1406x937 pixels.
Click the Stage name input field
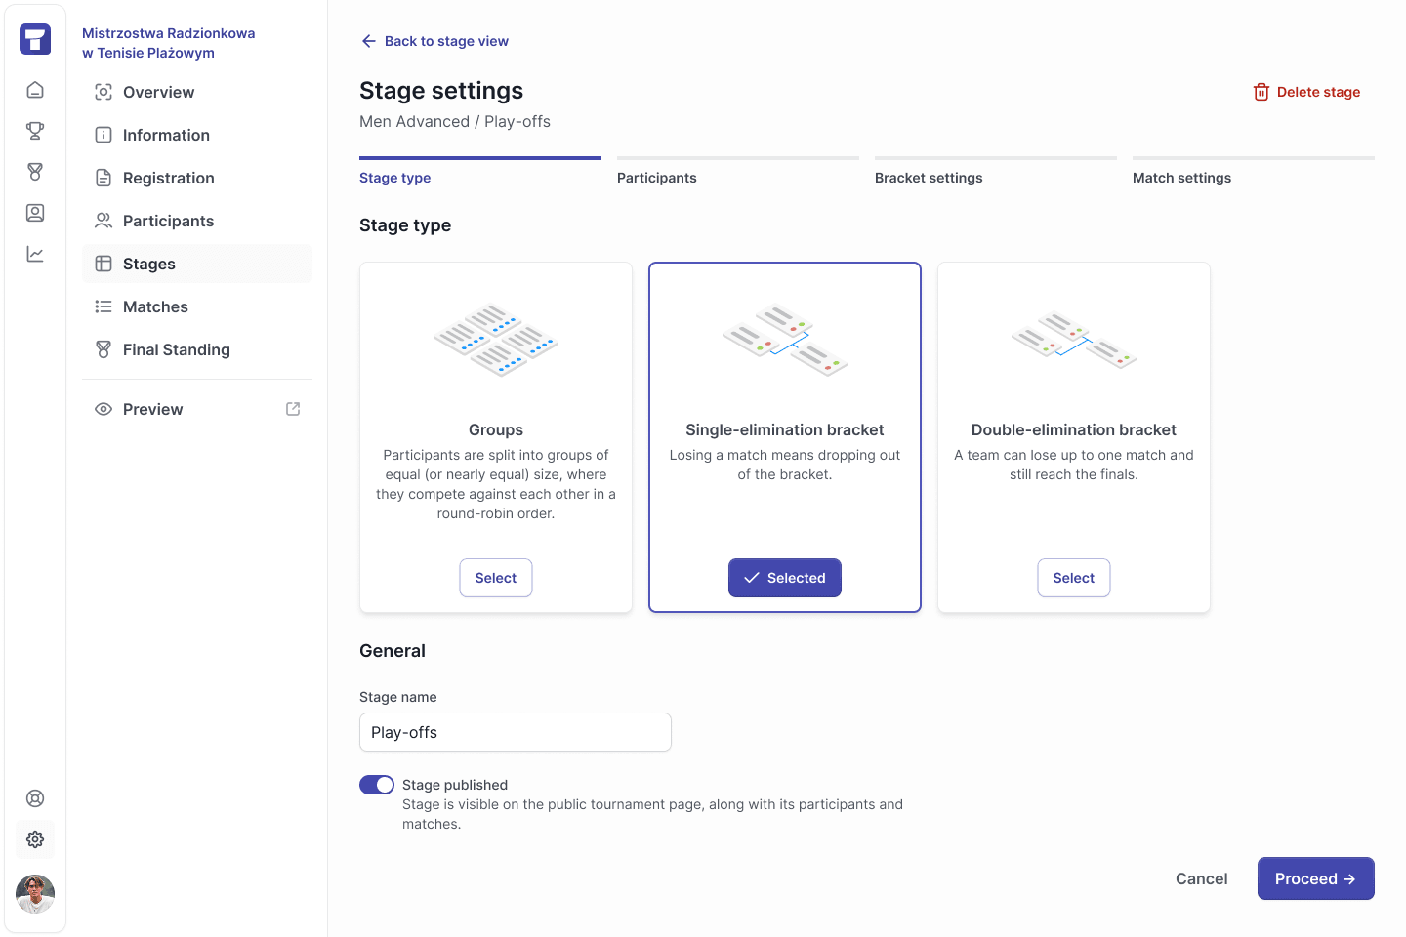[516, 732]
